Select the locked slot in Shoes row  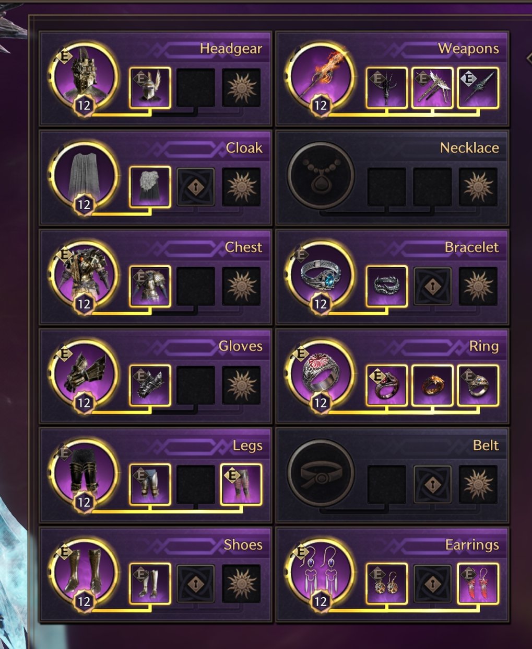[x=196, y=584]
